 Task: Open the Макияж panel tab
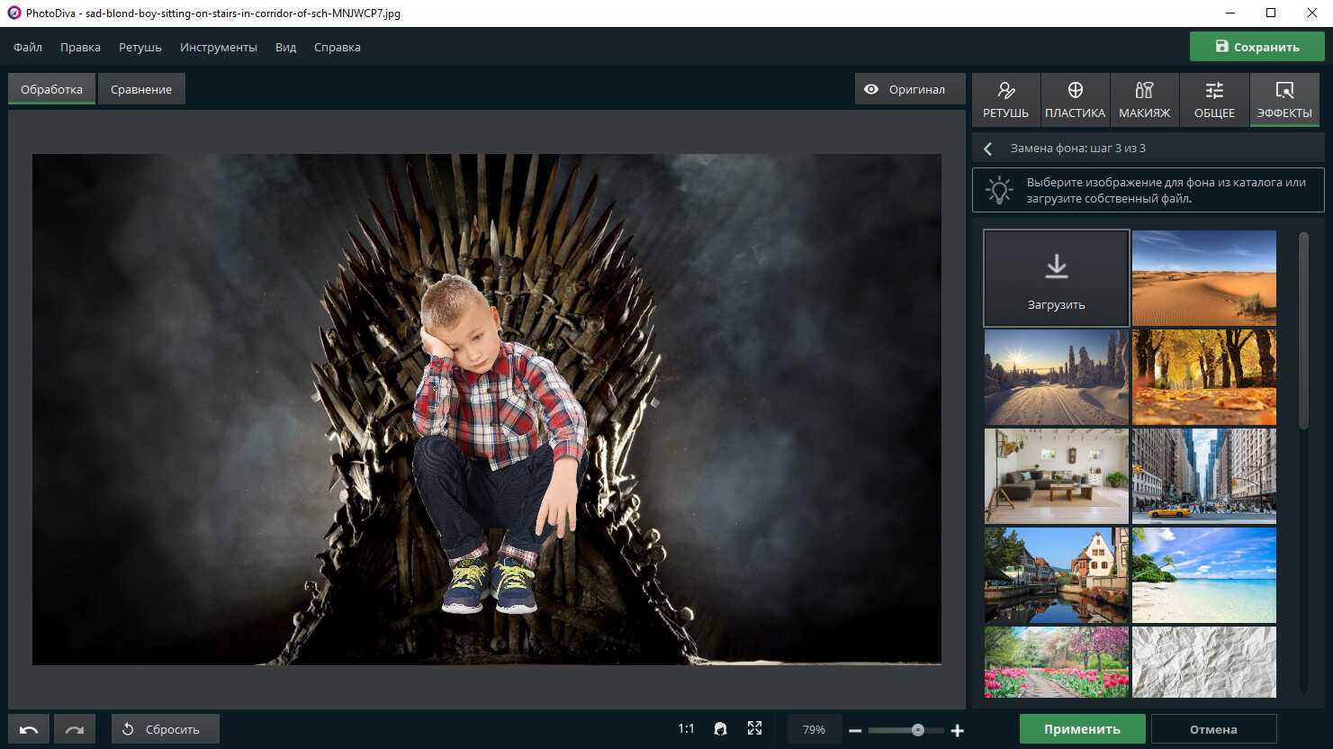click(1144, 99)
